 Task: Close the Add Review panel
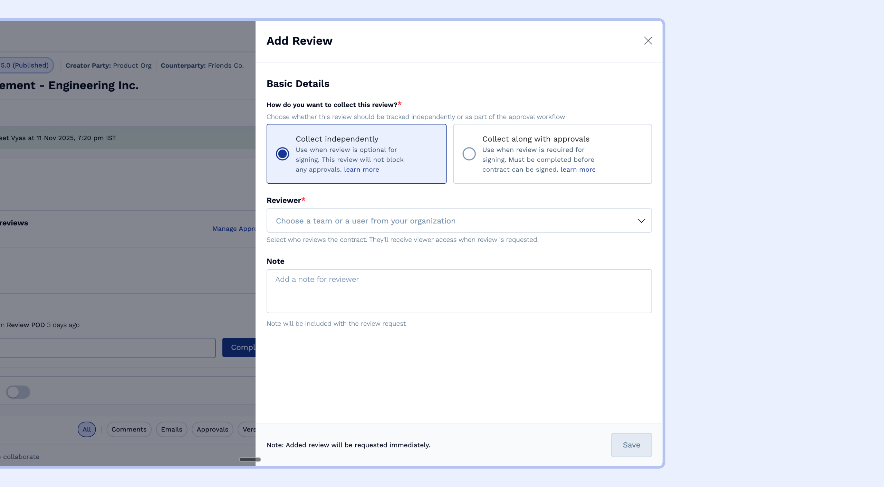coord(648,41)
